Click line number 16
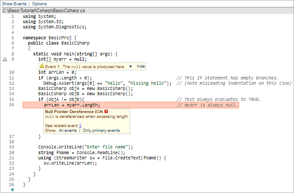Viewport: 294px width, 193px height. pyautogui.click(x=11, y=104)
